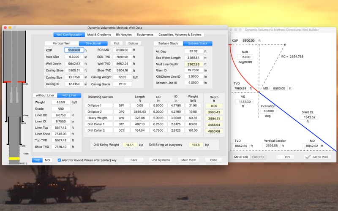Click Drill Collar 2 ID field
The height and width of the screenshot is (211, 338).
point(176,130)
